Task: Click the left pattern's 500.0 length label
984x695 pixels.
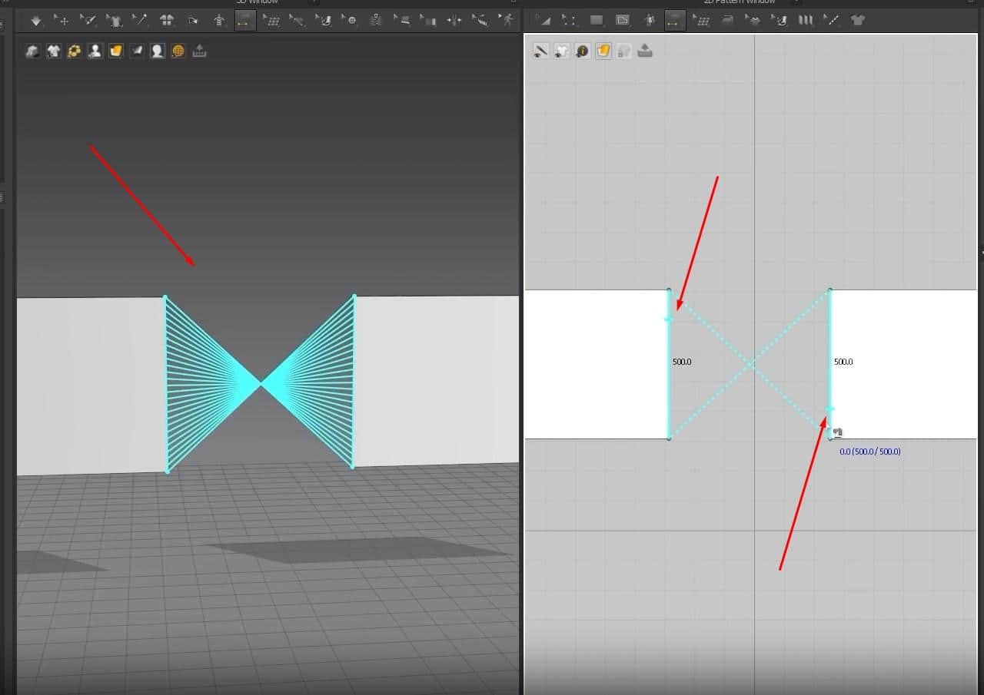Action: (682, 362)
